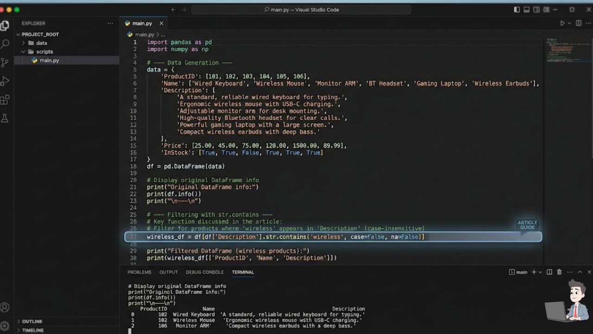
Task: Click the Data Generation comment line
Action: coord(189,63)
